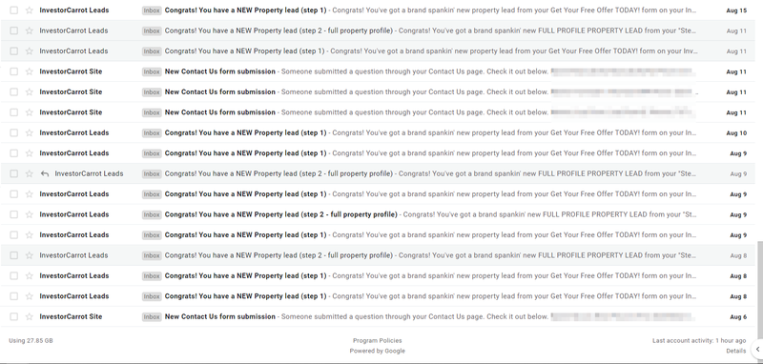Open the Details link for account activity

(735, 351)
